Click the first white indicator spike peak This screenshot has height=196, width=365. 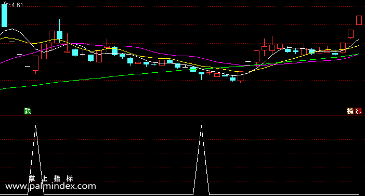click(35, 126)
